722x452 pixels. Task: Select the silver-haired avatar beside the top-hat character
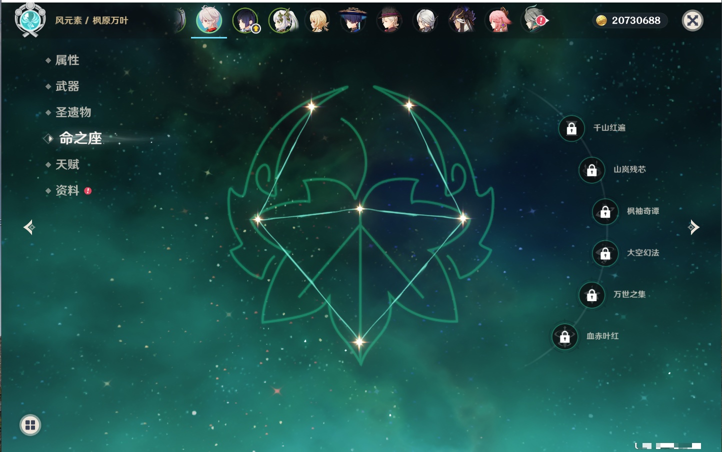pos(425,20)
